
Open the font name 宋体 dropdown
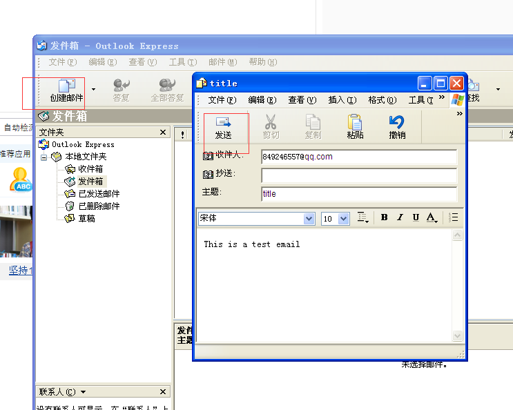pos(309,218)
